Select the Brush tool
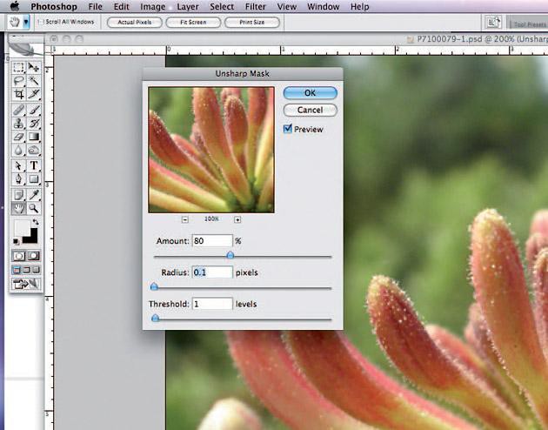This screenshot has width=548, height=430. point(34,110)
